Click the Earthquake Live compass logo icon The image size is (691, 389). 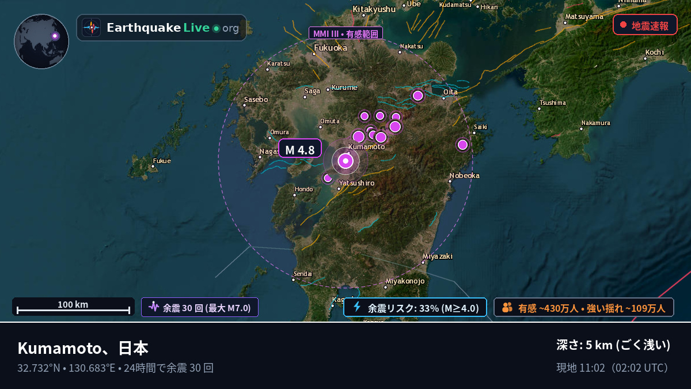(92, 28)
